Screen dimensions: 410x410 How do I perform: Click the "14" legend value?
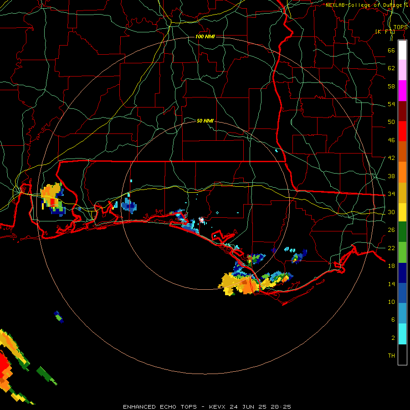[391, 284]
